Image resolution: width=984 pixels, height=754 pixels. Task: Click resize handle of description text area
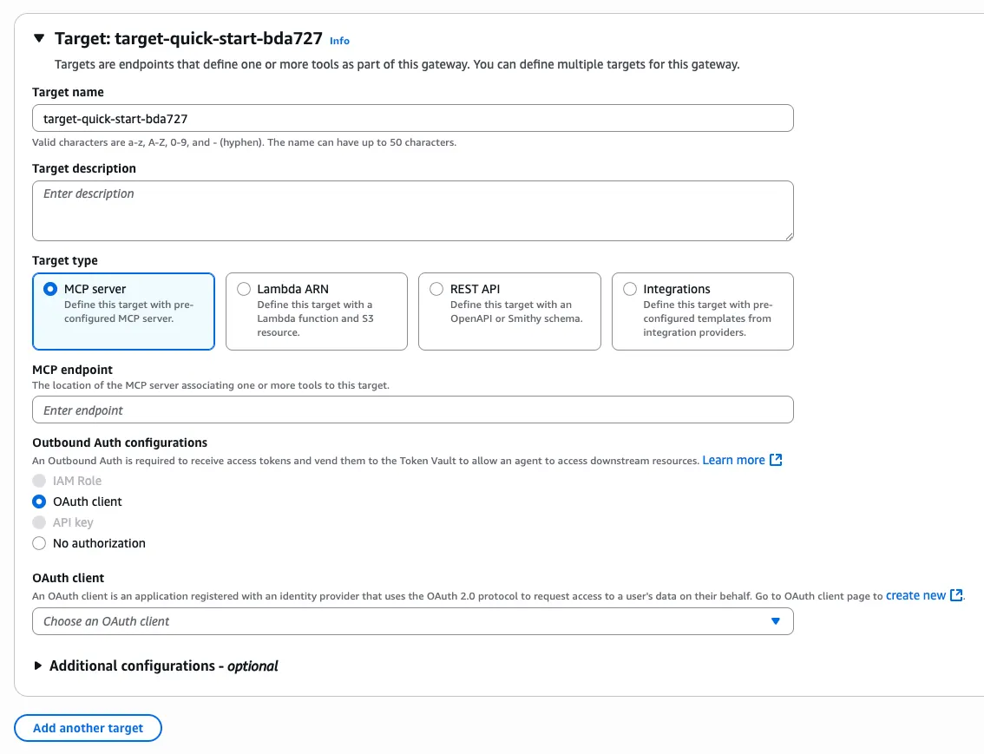[789, 236]
